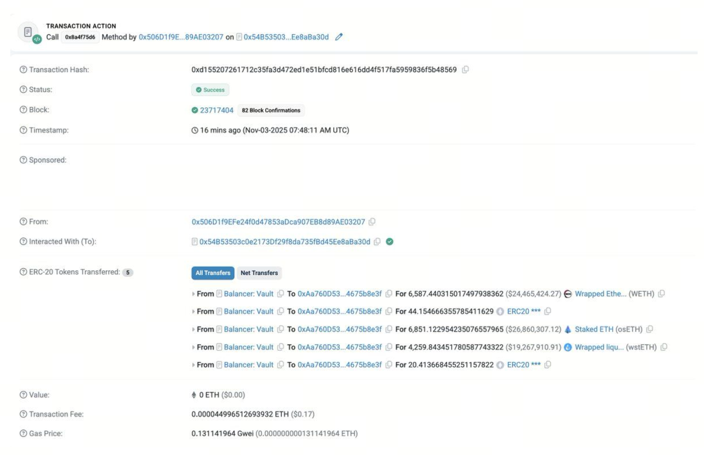
Task: Copy the From address 0x506D1f9EFe24f0d4...
Action: coord(372,222)
